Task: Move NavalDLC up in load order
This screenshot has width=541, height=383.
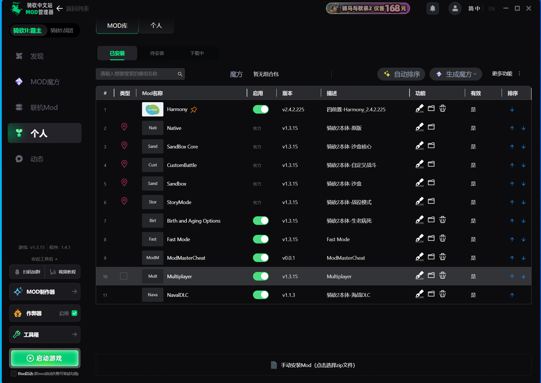Action: pos(512,295)
